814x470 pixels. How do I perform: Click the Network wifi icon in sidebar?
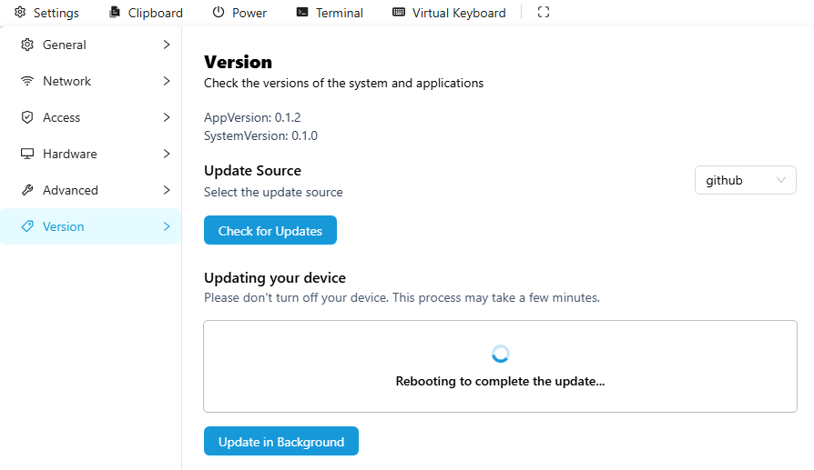pos(26,81)
